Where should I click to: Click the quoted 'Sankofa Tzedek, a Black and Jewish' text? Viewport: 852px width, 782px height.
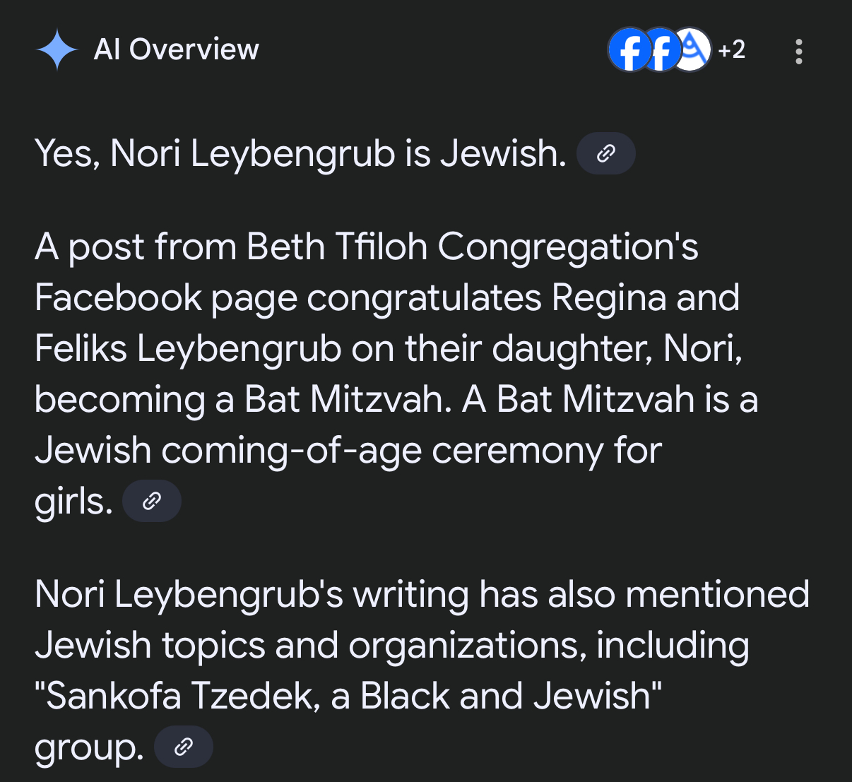348,696
